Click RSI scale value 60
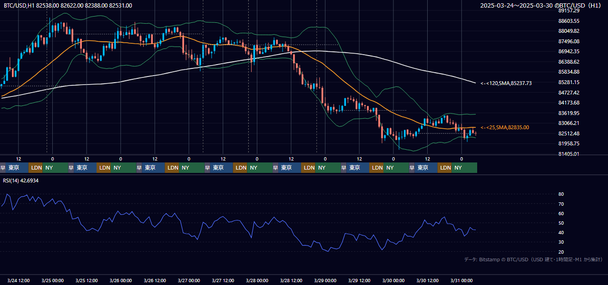 coord(561,213)
